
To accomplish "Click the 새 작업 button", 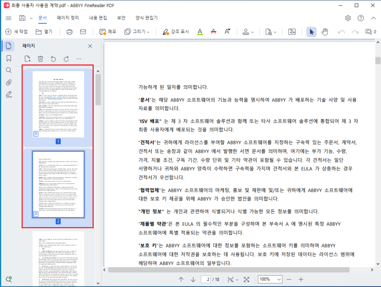I will click(17, 32).
